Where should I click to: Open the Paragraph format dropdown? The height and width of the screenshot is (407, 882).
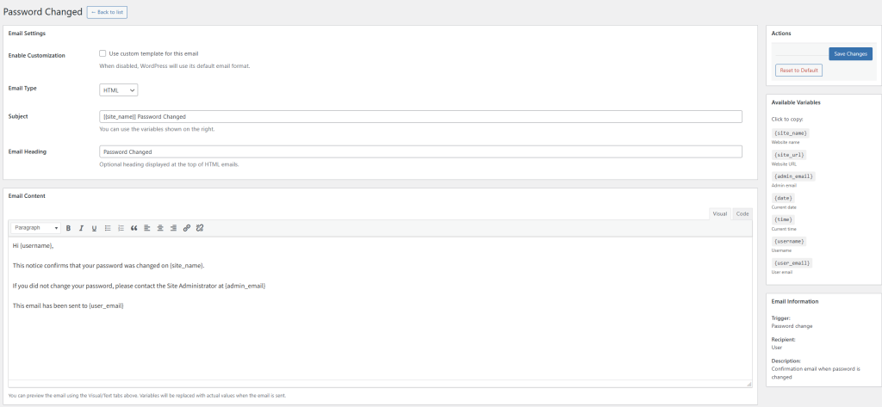36,228
